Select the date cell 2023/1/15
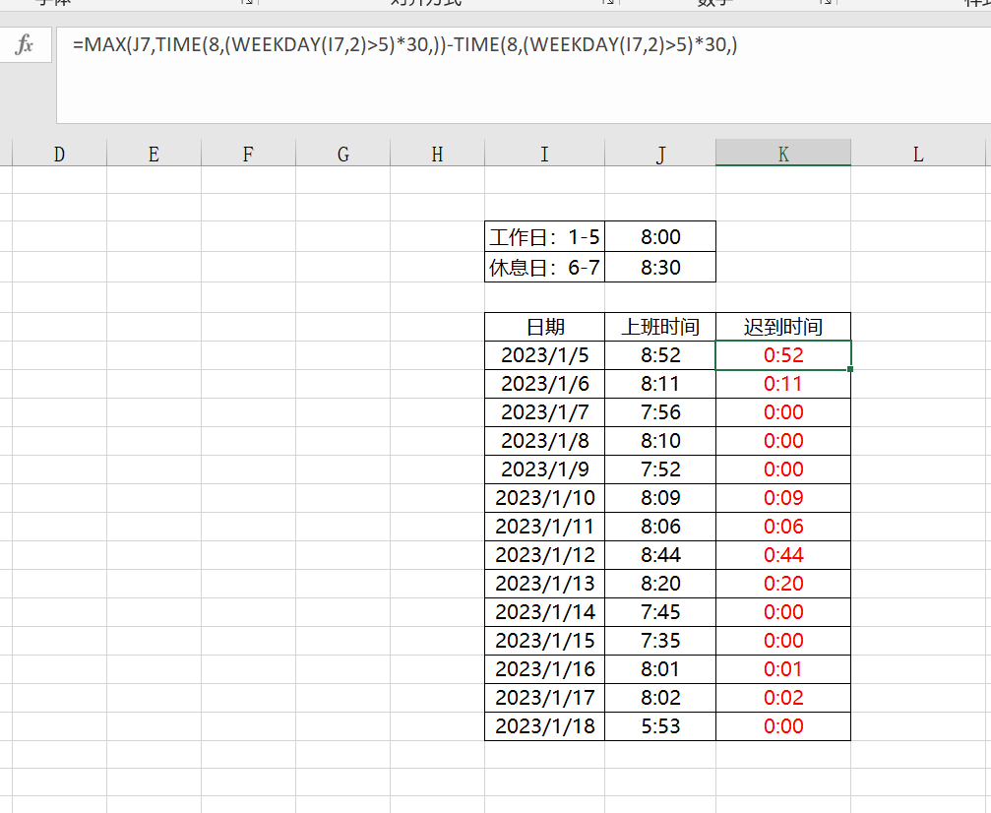This screenshot has width=991, height=813. pyautogui.click(x=544, y=640)
